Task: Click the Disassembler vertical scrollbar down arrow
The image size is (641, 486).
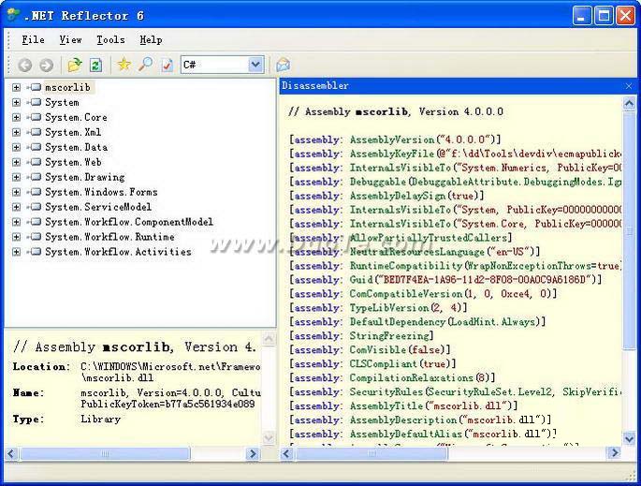Action: pos(629,438)
